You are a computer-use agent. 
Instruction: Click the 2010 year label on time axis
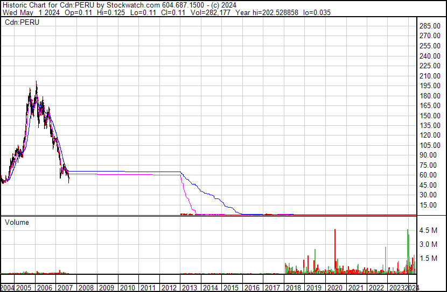(127, 288)
